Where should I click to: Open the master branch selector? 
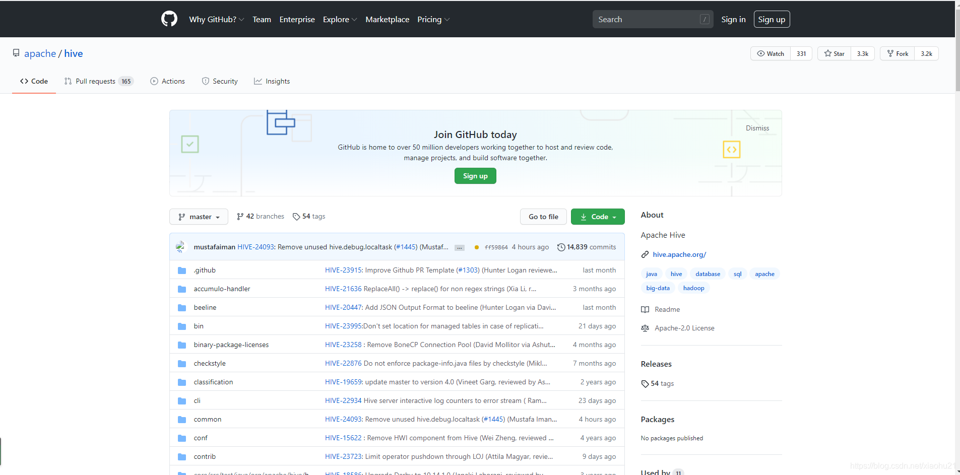coord(199,217)
